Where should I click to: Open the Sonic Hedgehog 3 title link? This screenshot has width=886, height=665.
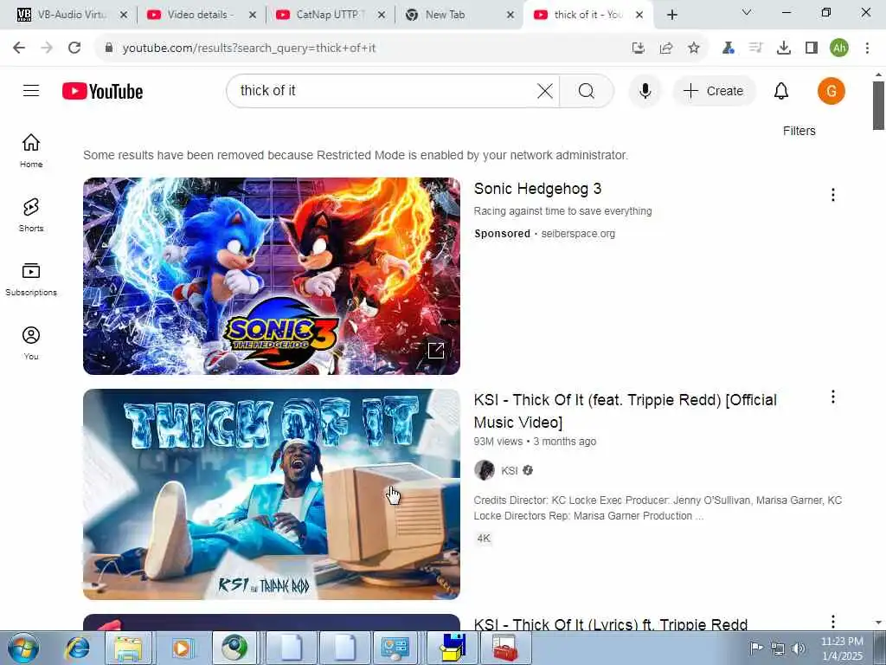click(537, 189)
